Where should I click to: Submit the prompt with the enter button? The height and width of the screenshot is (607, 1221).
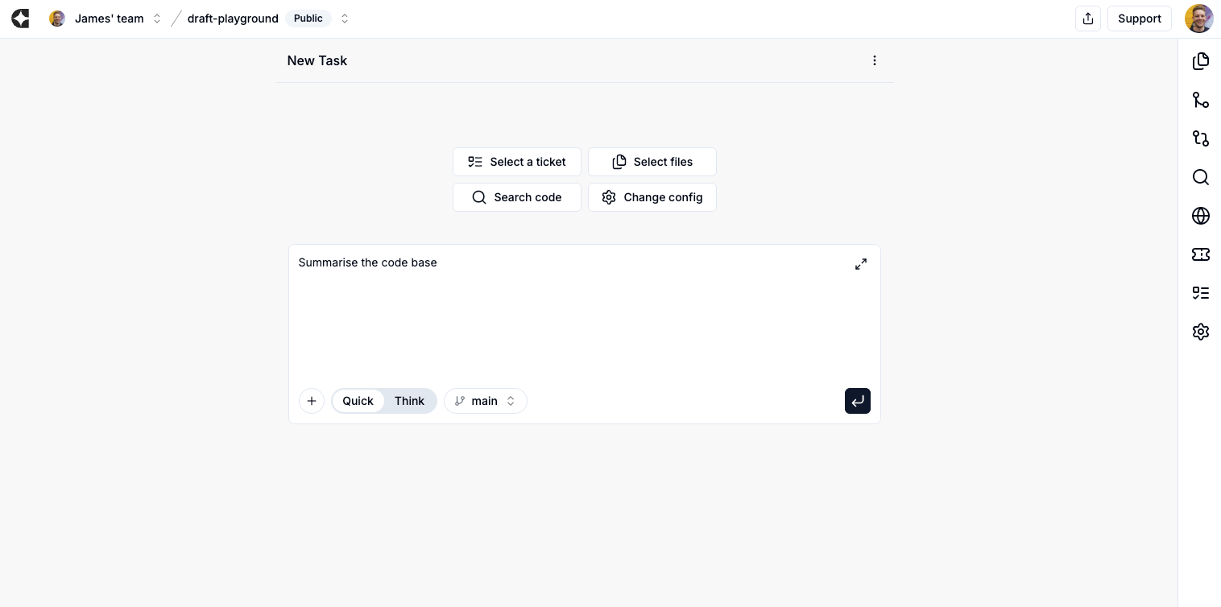tap(857, 401)
